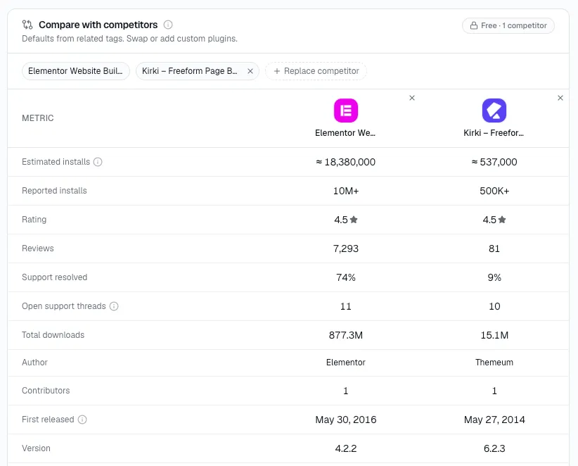Image resolution: width=578 pixels, height=466 pixels.
Task: Click the 9% support resolved value
Action: click(x=494, y=277)
